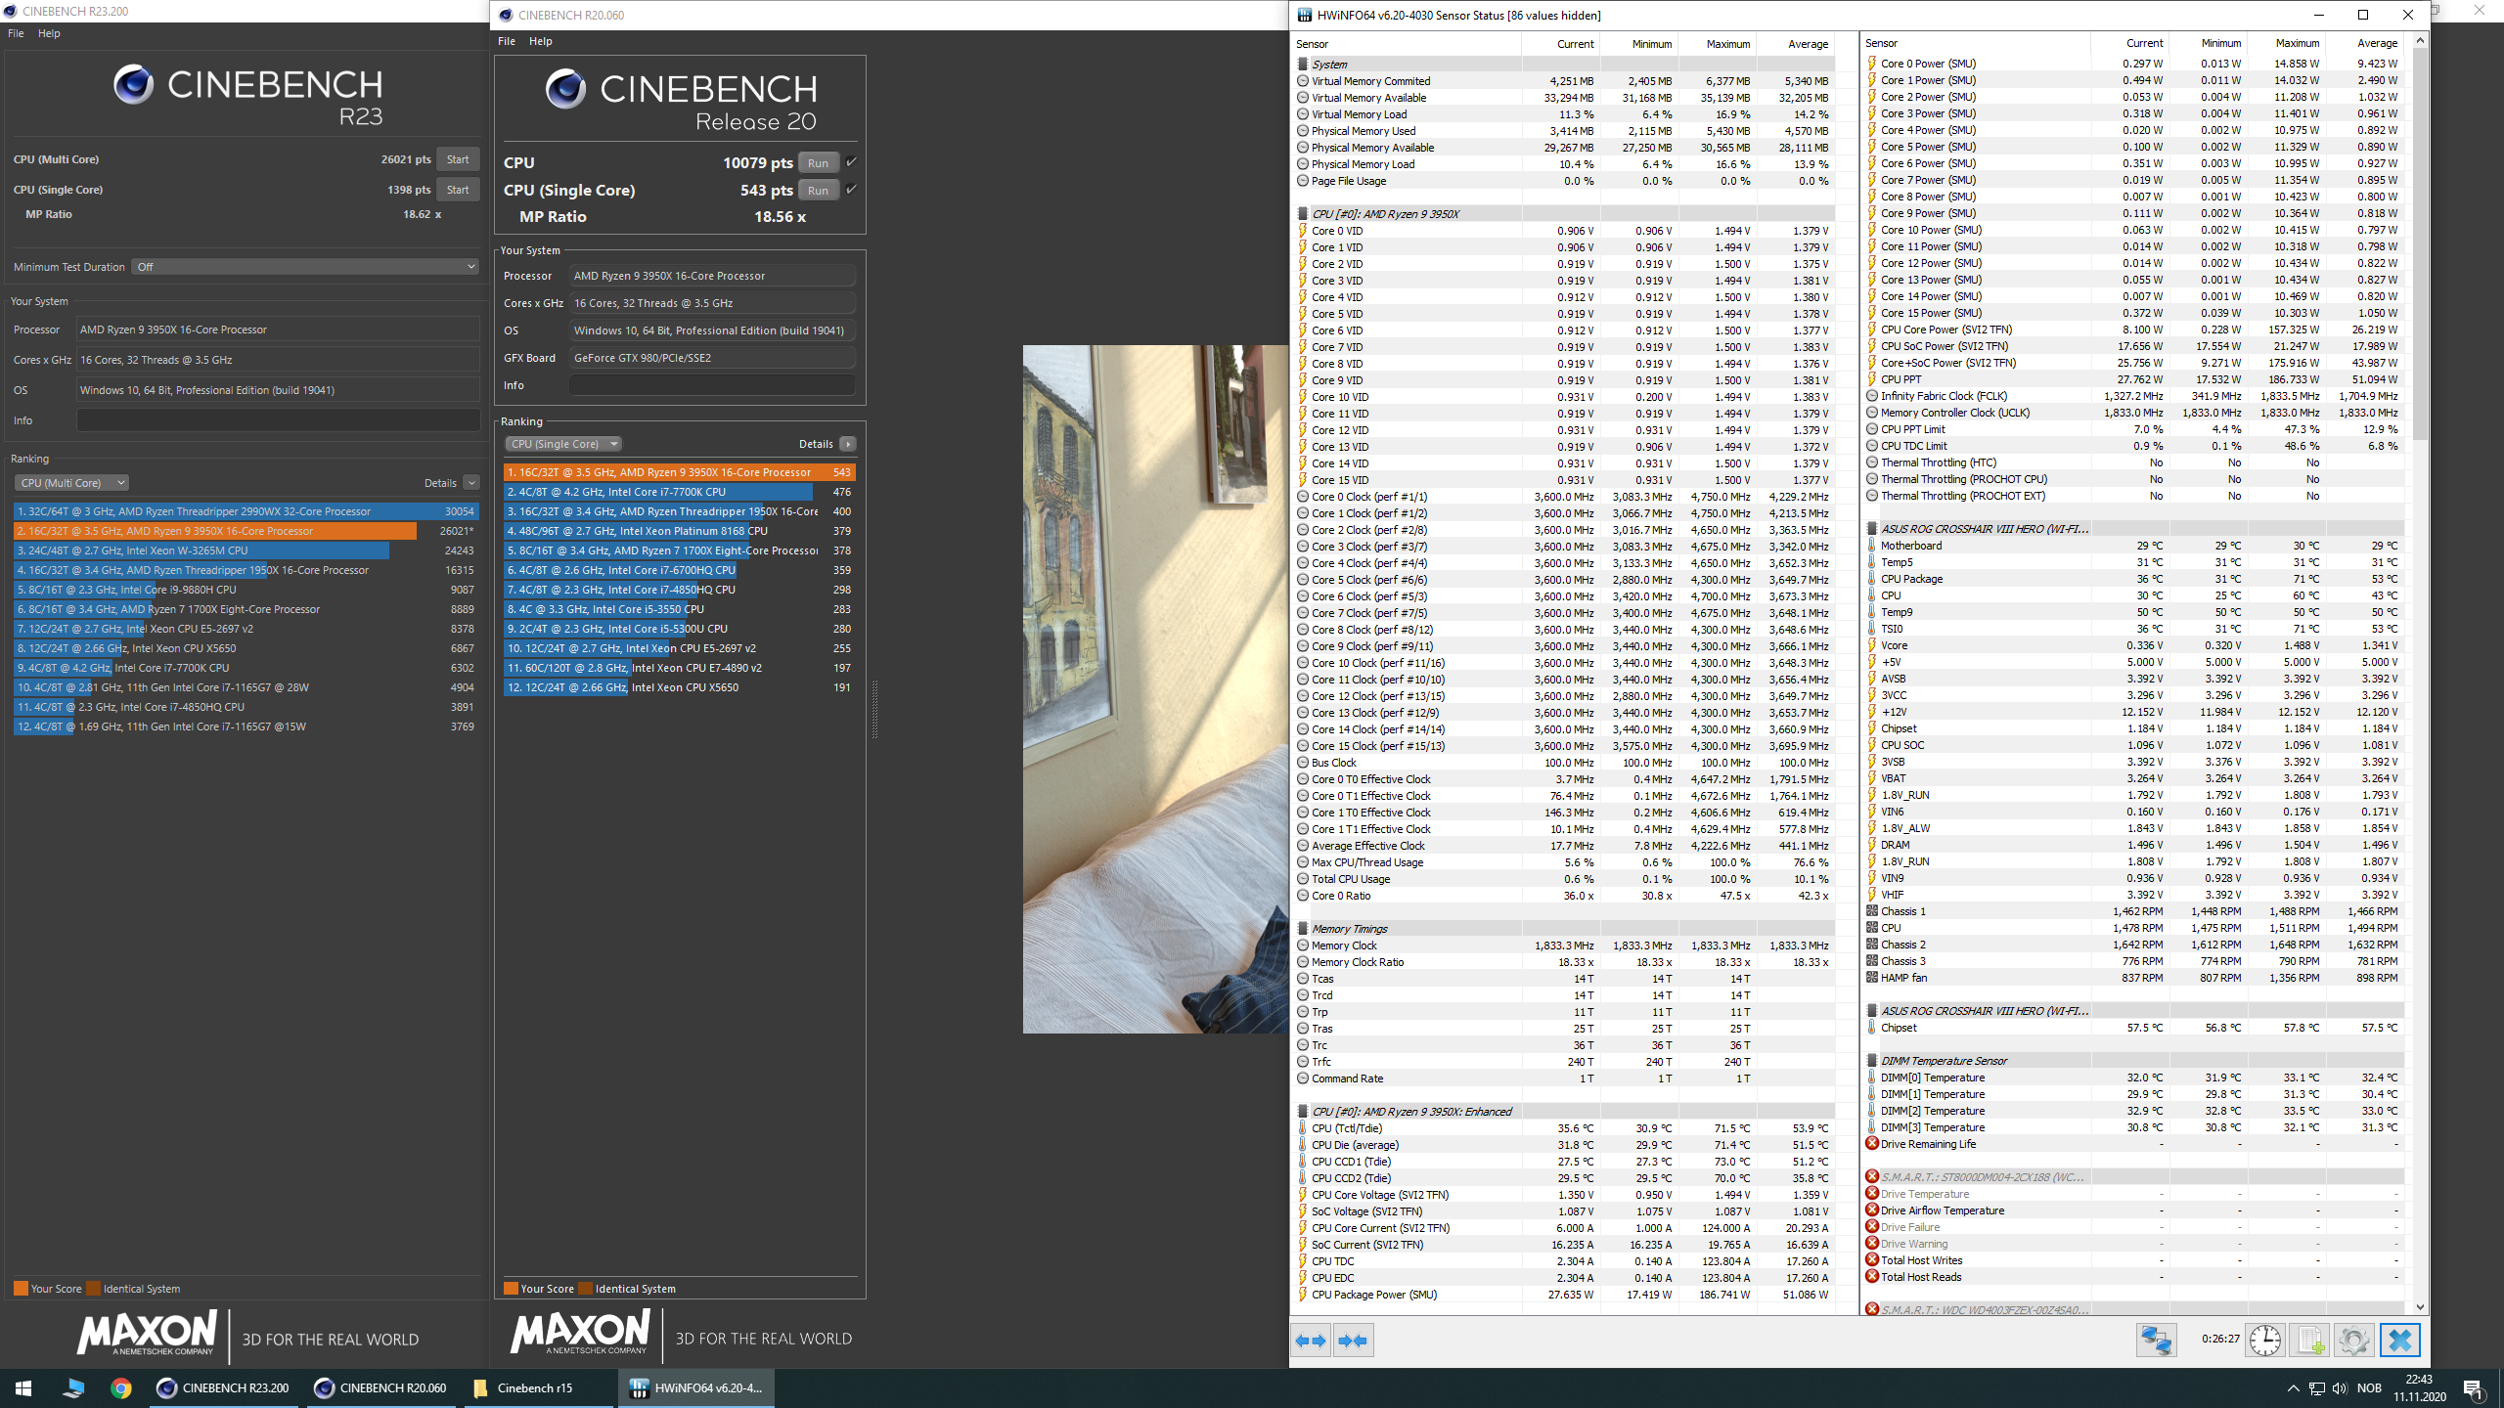Select Xeon Platinum 8168 ranking row in R20
Screen dimensions: 2504x1408
coord(680,531)
